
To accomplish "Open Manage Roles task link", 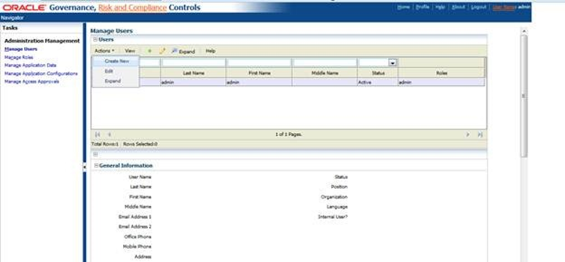I will (x=19, y=57).
